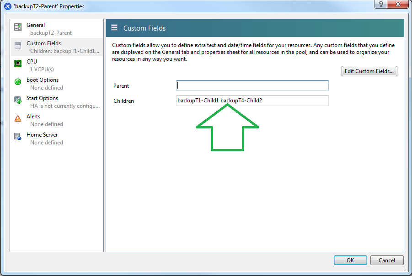
Task: Click the Custom Fields list icon in sidebar
Action: pyautogui.click(x=17, y=45)
